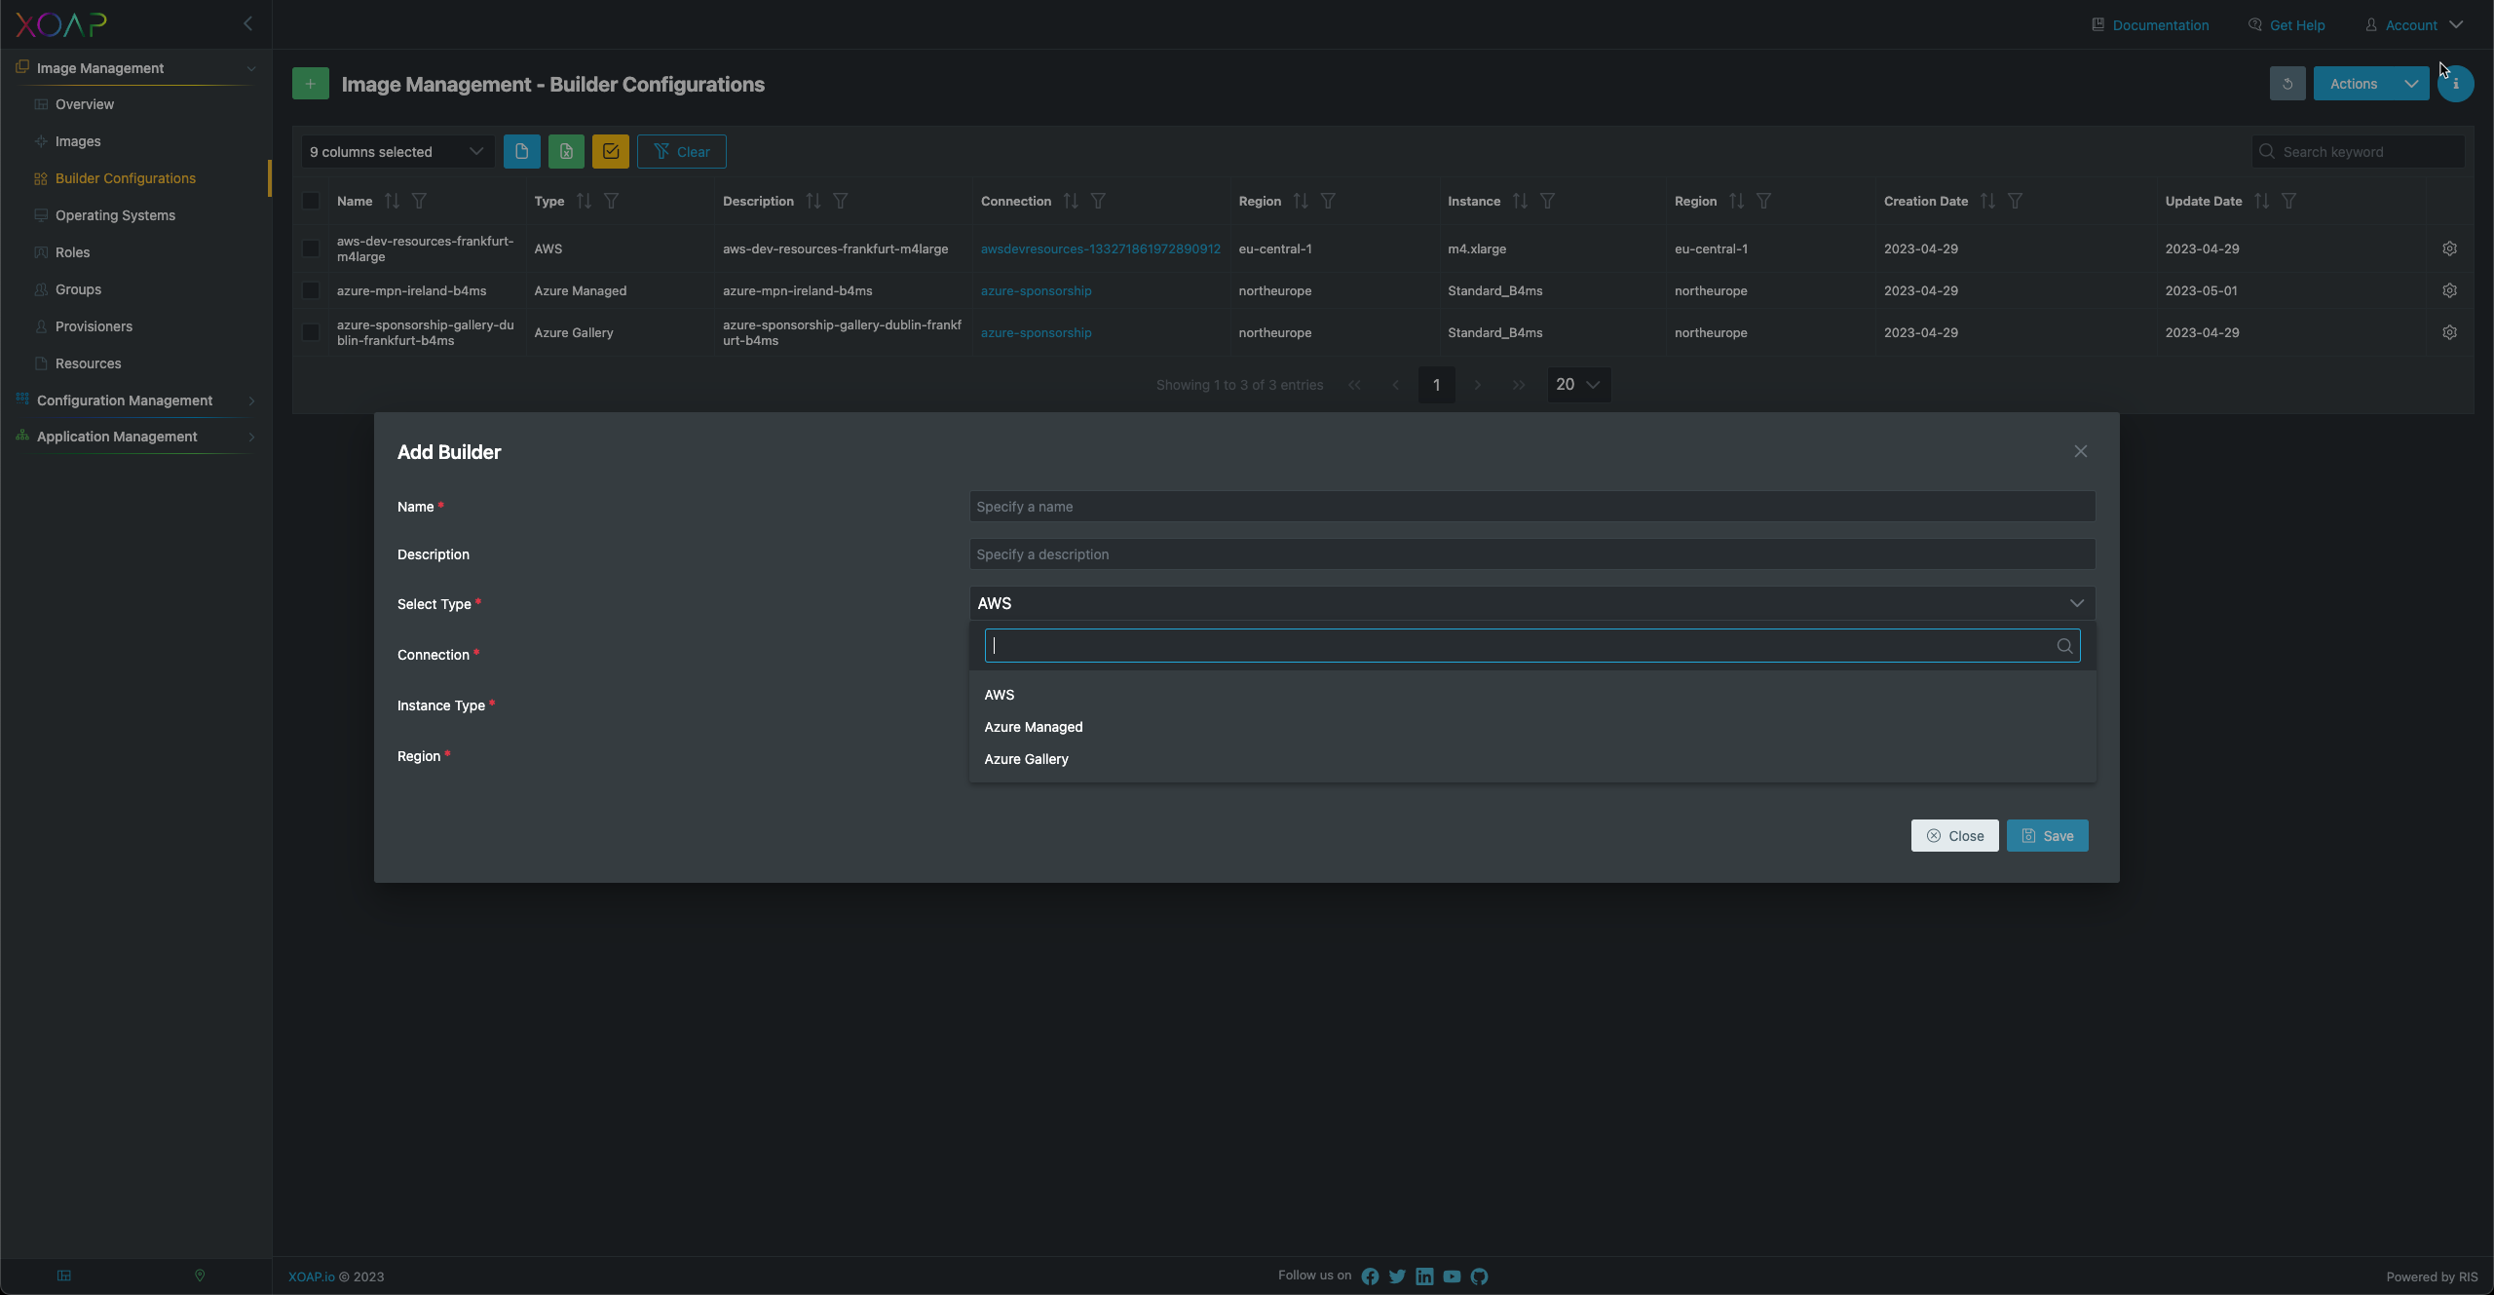Open Provisioners in the sidebar

(x=94, y=326)
